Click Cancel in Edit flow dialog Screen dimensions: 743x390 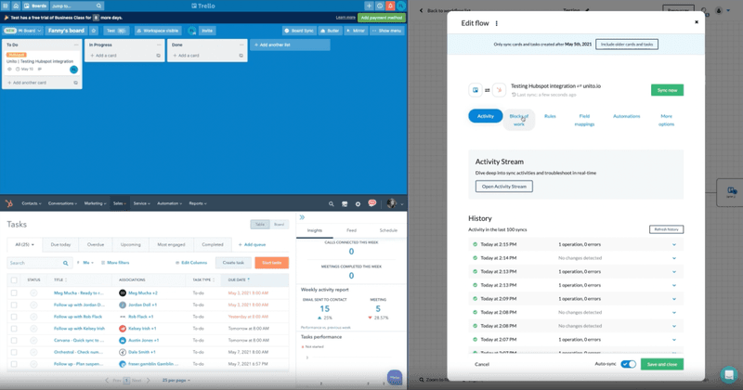point(482,364)
